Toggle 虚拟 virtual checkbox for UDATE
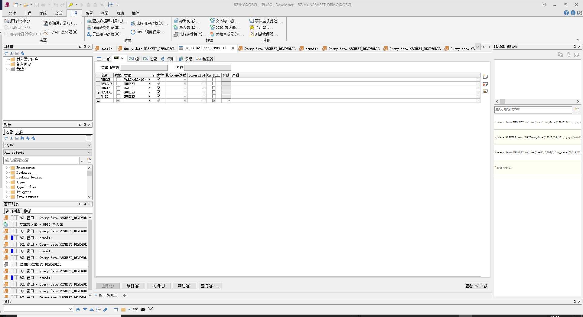 (118, 88)
